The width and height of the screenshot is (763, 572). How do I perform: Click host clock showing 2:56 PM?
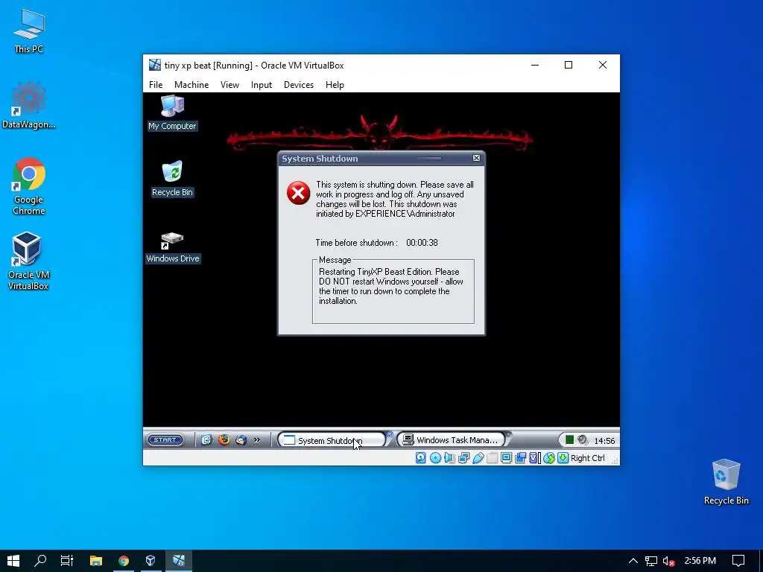(700, 561)
